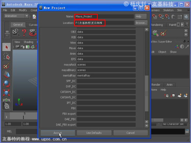Click the red camera shelf icon
The height and width of the screenshot is (143, 191).
pyautogui.click(x=33, y=33)
